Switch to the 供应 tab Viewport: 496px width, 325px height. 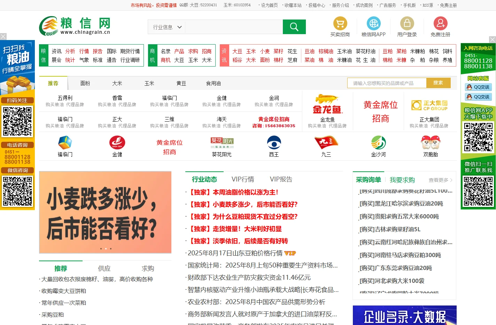pos(104,268)
